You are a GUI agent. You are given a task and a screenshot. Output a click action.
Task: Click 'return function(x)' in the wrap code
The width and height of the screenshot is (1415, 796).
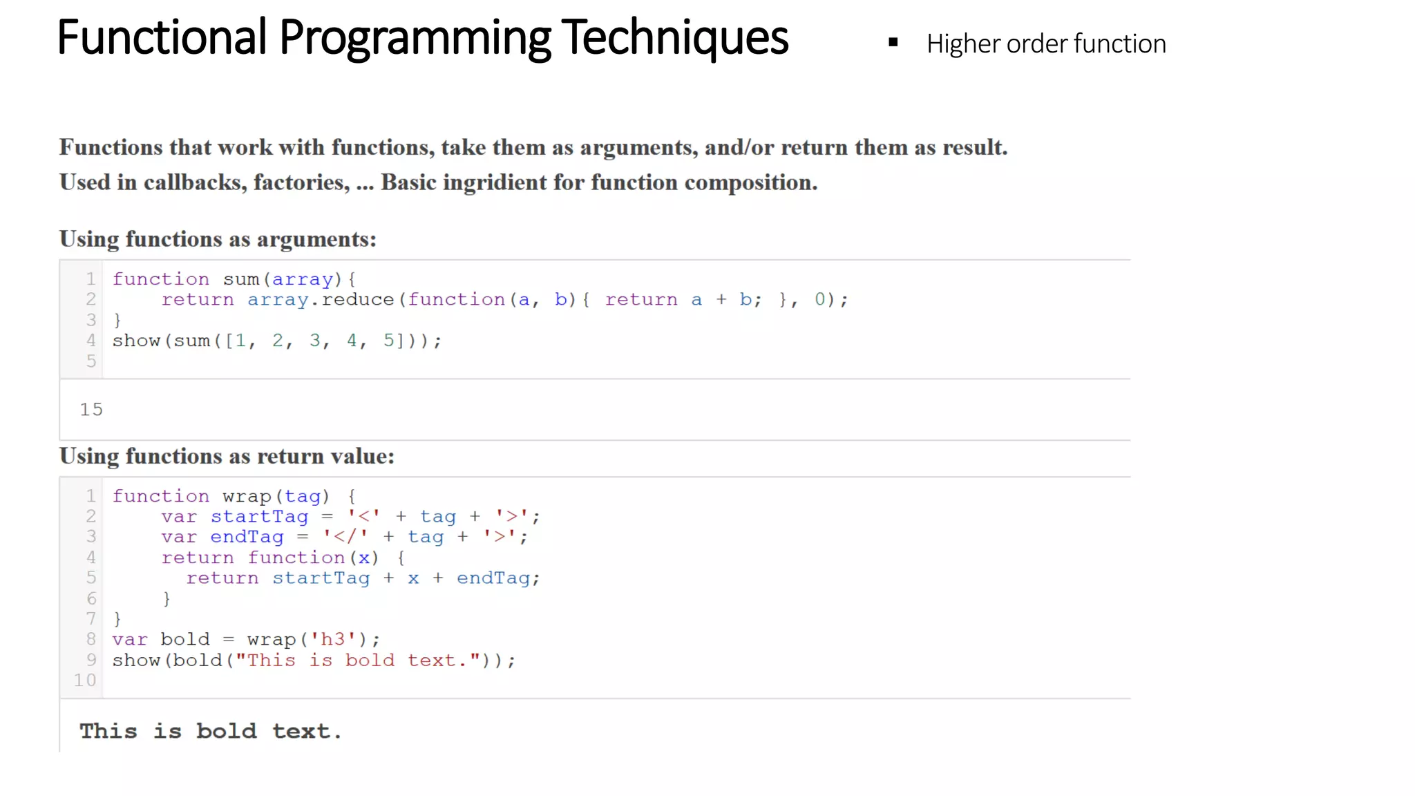tap(269, 558)
